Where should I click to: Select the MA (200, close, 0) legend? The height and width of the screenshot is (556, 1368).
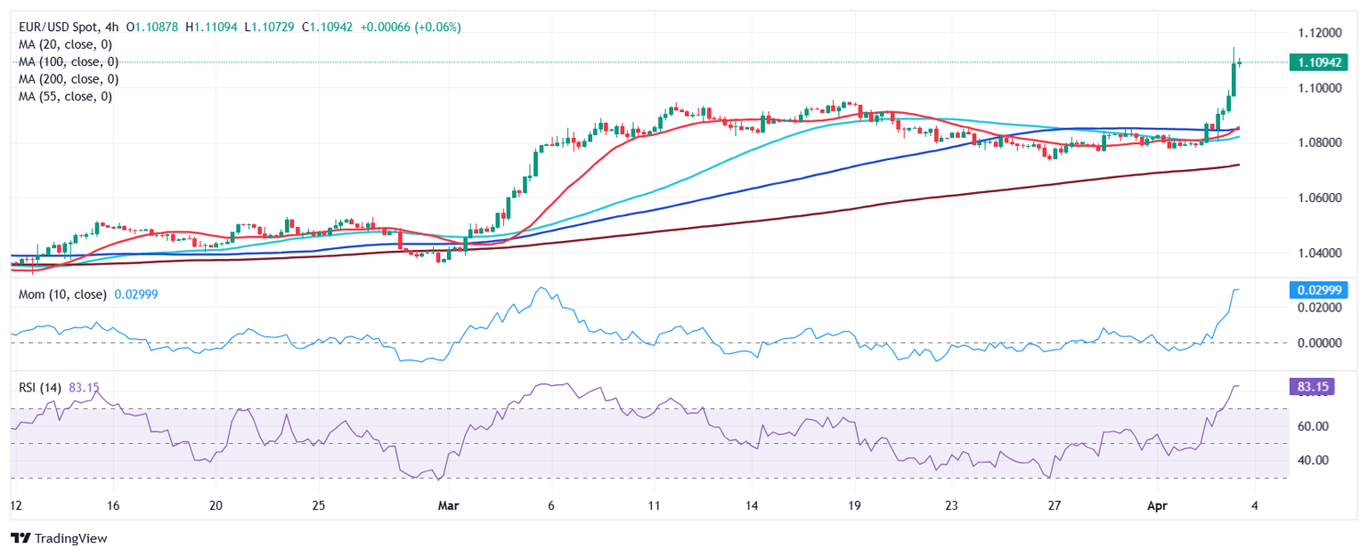tap(69, 79)
